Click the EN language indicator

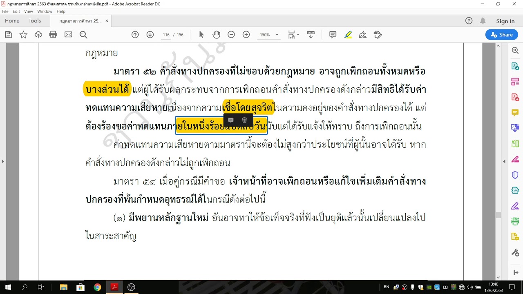[387, 287]
